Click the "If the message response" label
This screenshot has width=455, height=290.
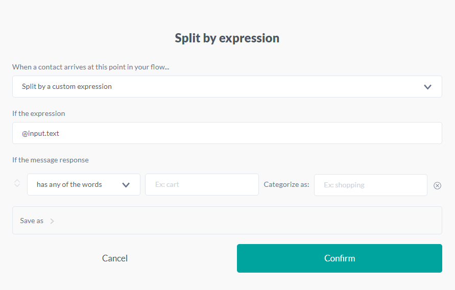[x=51, y=160]
